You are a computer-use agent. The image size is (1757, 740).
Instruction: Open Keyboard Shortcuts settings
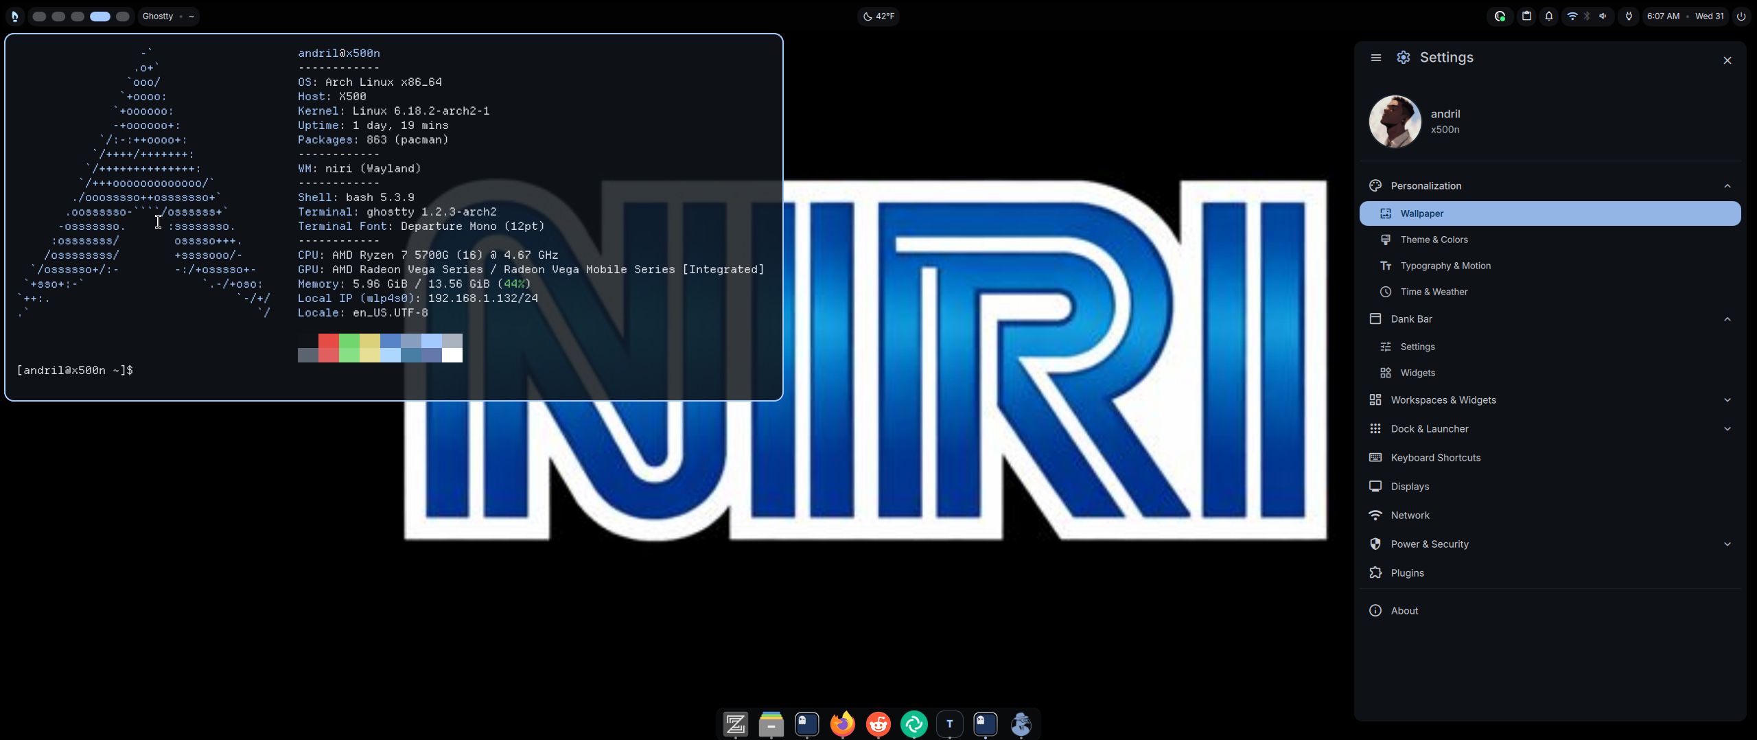tap(1435, 458)
